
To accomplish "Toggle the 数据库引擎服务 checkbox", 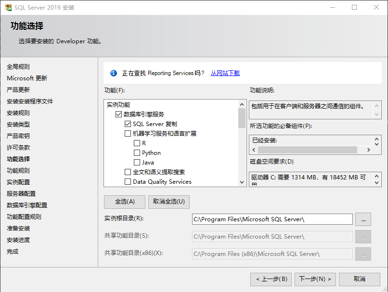I will pos(118,114).
